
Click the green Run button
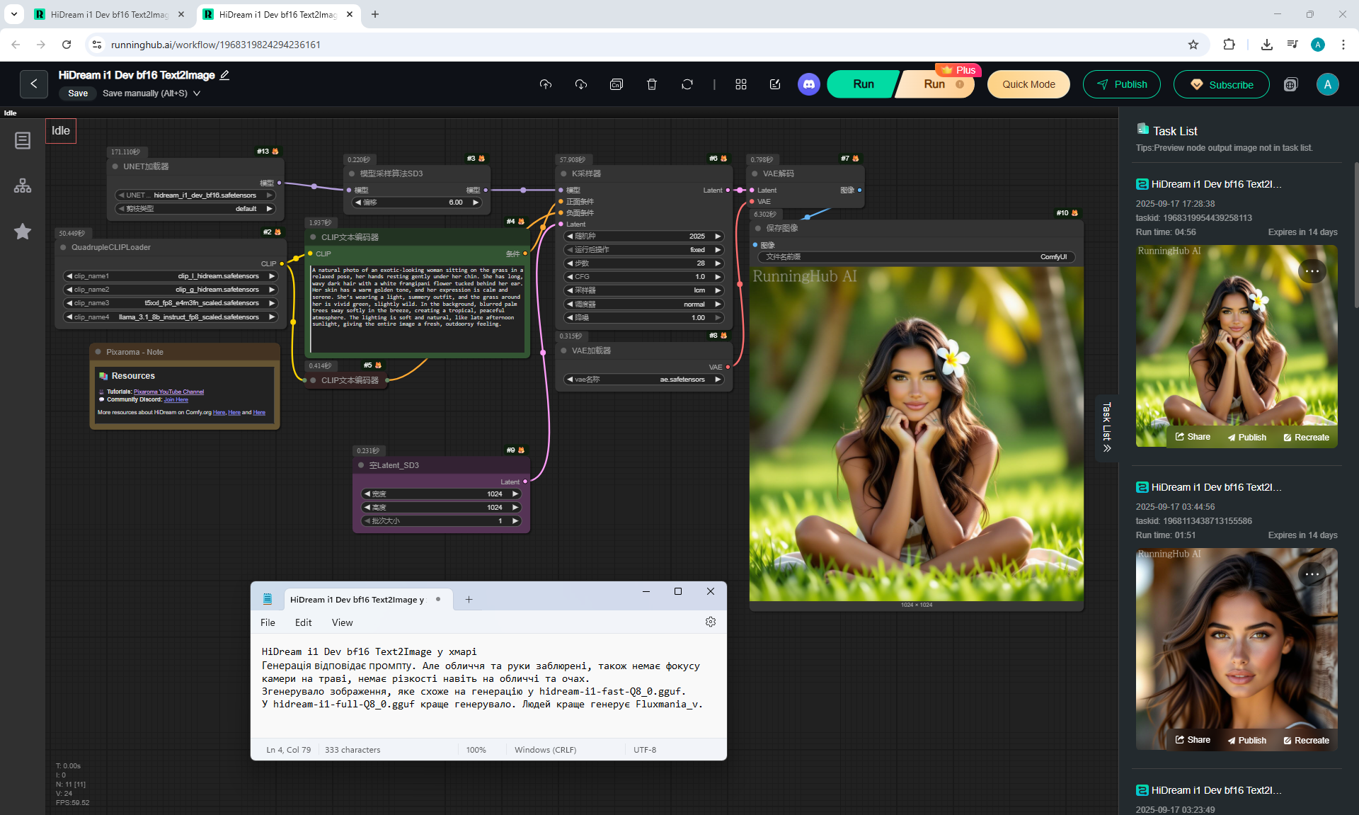point(863,84)
